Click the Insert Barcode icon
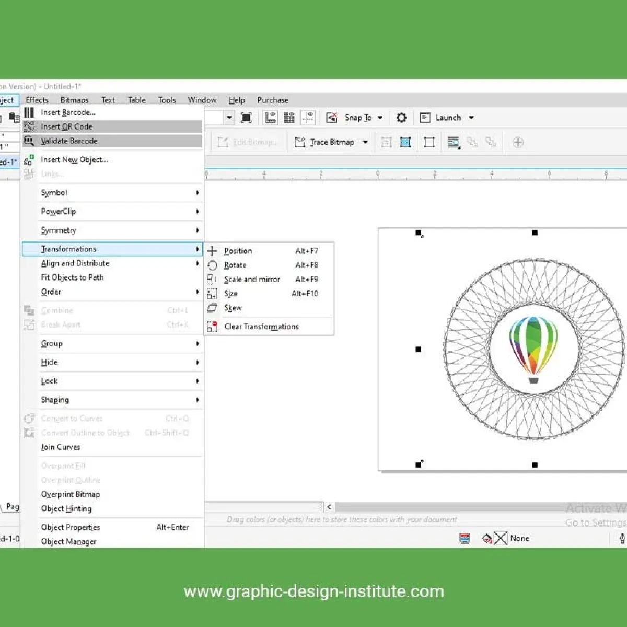627x627 pixels. pos(29,112)
